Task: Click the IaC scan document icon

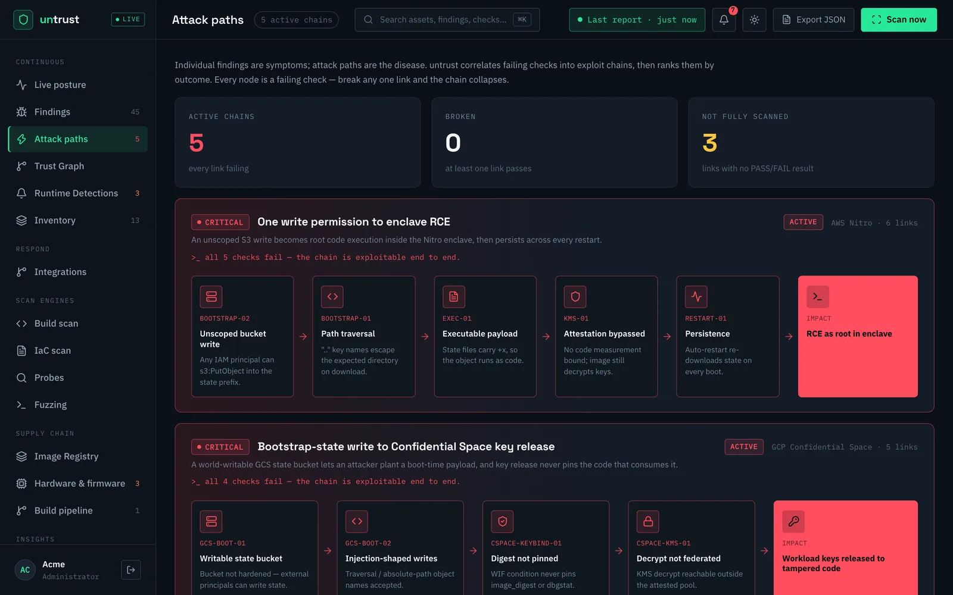Action: 21,350
